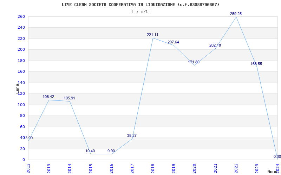Click the 200 y-axis tick label
Screen dimensions: 281x175
pos(21,50)
